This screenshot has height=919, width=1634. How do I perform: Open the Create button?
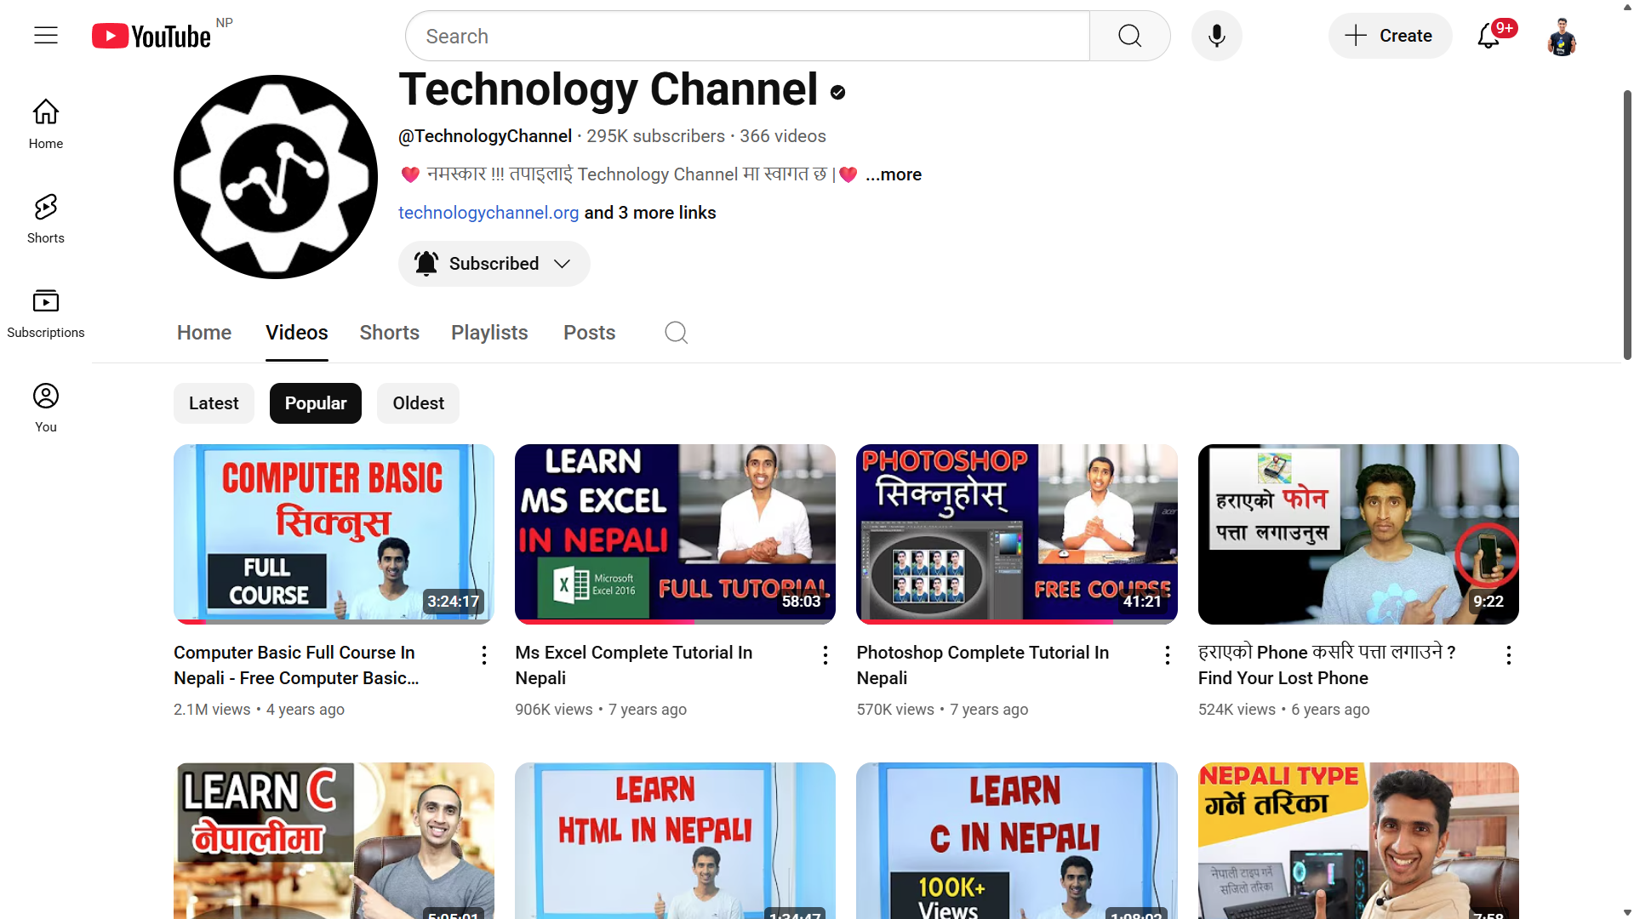pos(1390,35)
